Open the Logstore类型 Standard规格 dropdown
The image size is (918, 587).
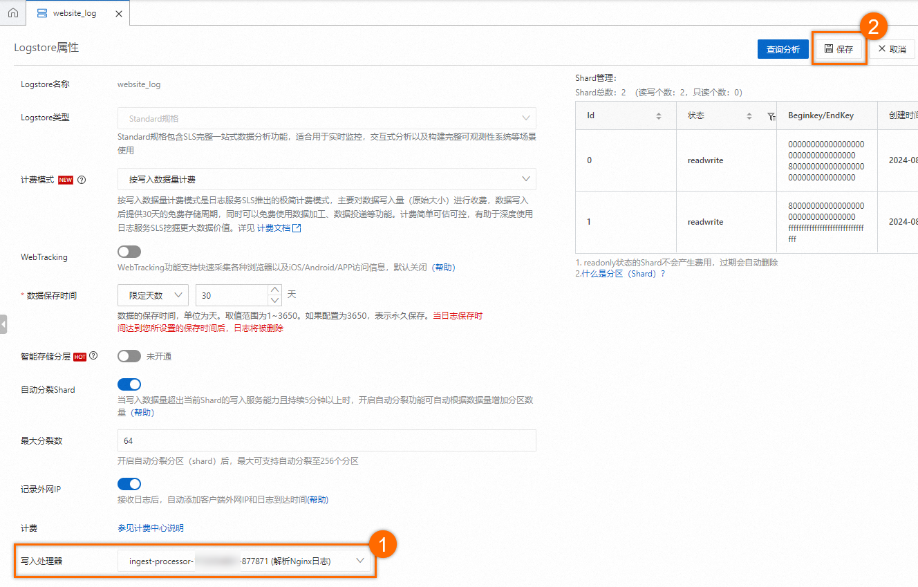click(327, 118)
